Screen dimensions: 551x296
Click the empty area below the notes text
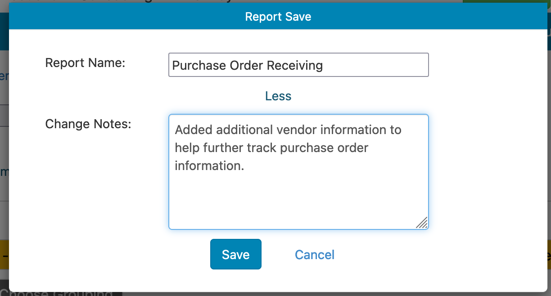[x=298, y=198]
